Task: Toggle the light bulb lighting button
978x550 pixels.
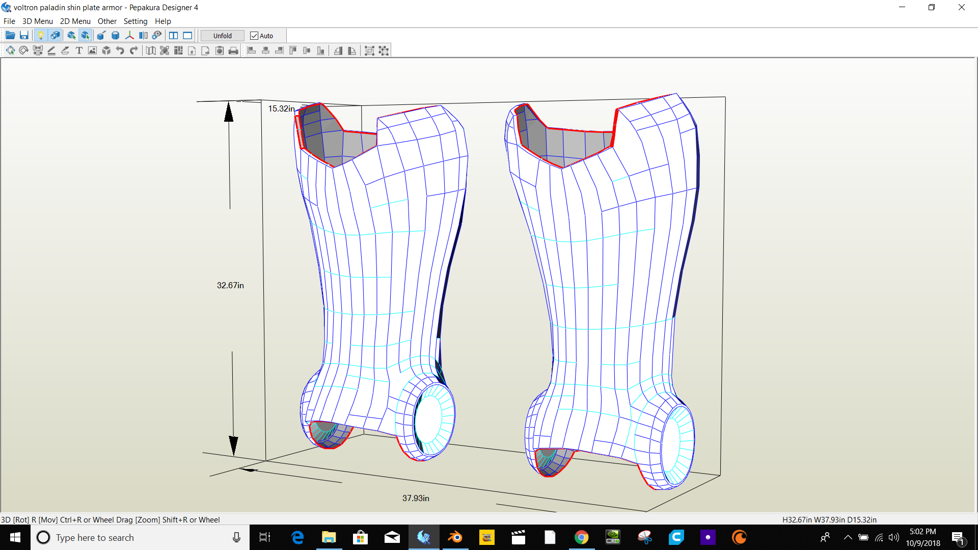Action: coord(41,36)
